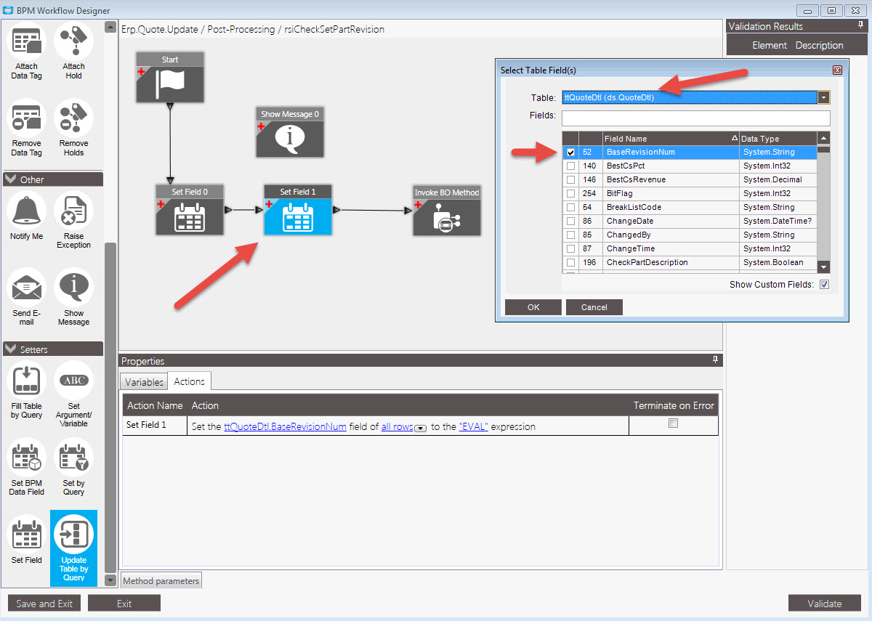Image resolution: width=872 pixels, height=621 pixels.
Task: Click OK in the field dialog
Action: (x=533, y=307)
